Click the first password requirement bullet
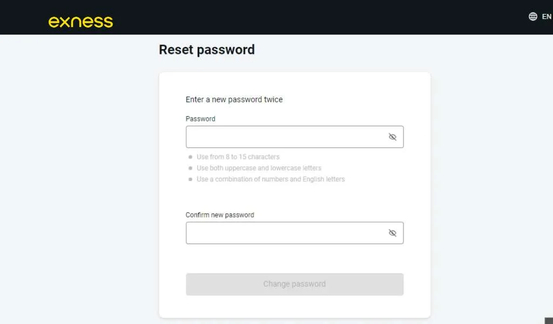This screenshot has height=324, width=553. coord(190,157)
